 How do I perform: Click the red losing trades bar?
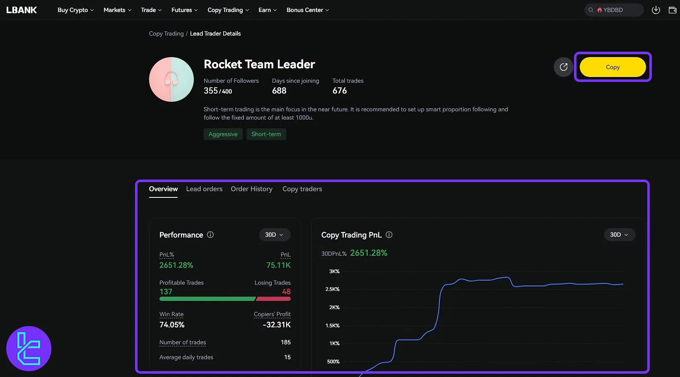click(x=274, y=299)
